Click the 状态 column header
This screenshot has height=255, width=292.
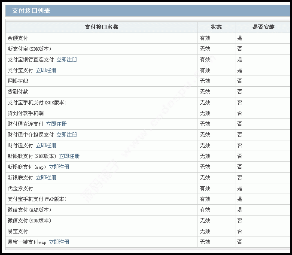(x=216, y=27)
